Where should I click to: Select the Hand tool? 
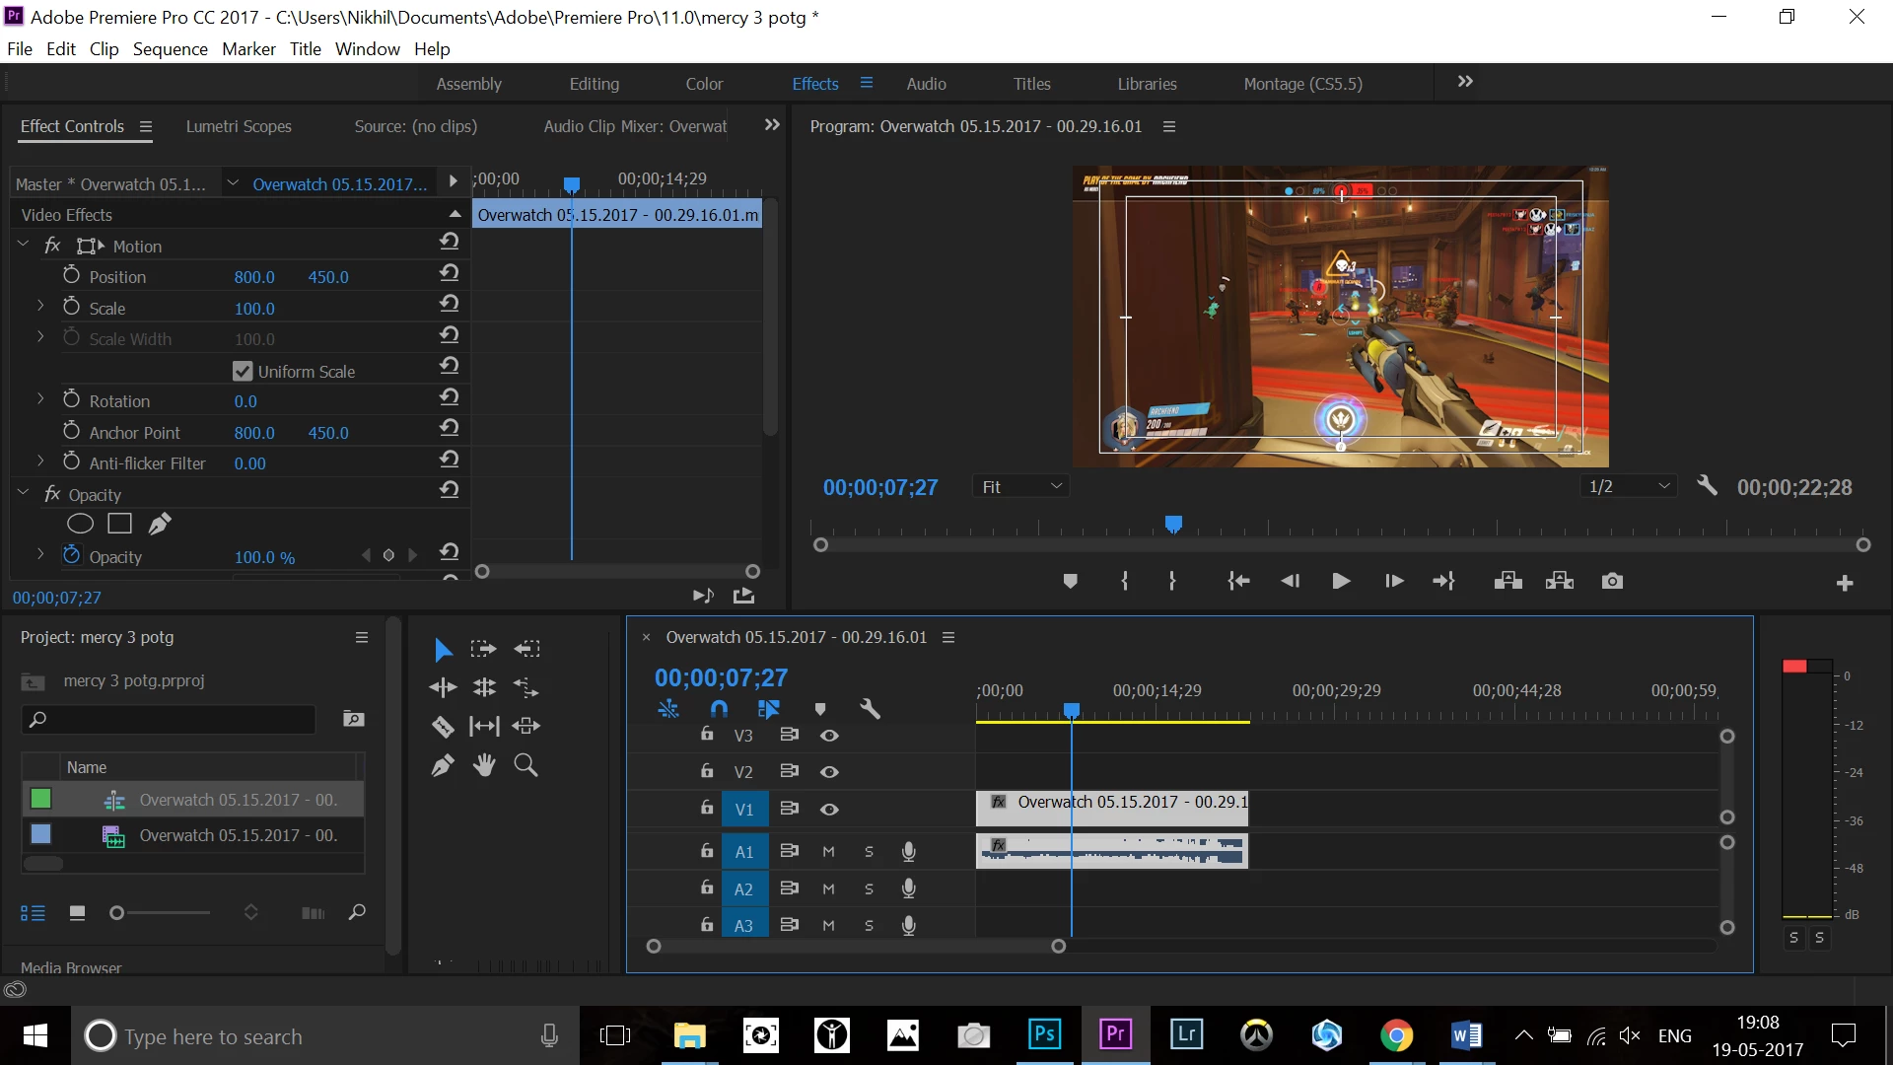483,765
